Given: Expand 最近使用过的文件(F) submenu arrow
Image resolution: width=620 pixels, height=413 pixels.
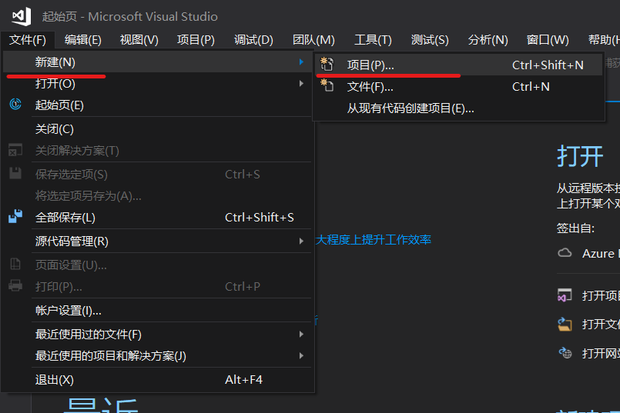Looking at the screenshot, I should coord(301,334).
